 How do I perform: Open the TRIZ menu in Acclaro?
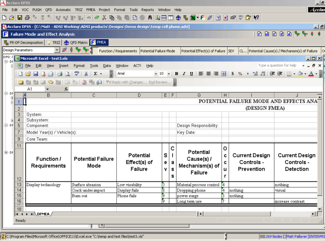[79, 10]
